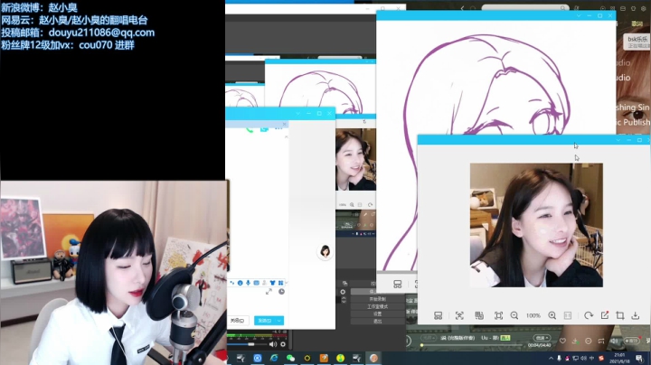Click the image recognition scan icon
Screen dimensions: 651x365
459,315
